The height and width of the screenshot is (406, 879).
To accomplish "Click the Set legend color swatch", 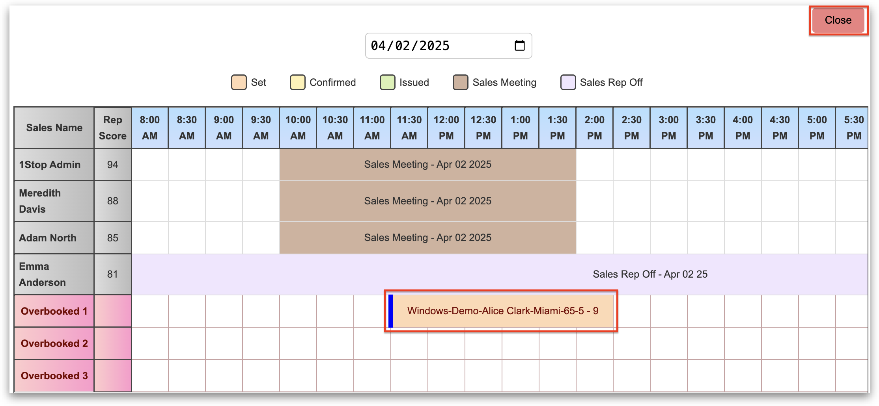I will [239, 82].
